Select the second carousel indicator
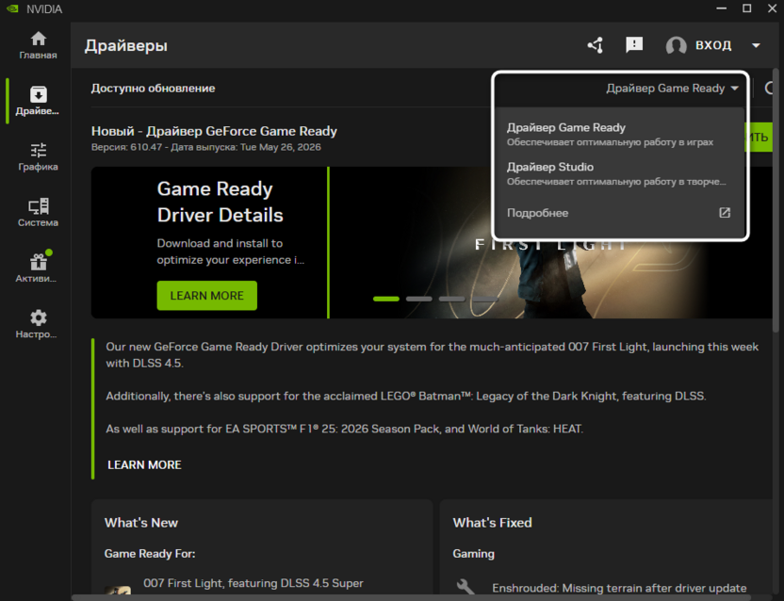 pyautogui.click(x=419, y=299)
